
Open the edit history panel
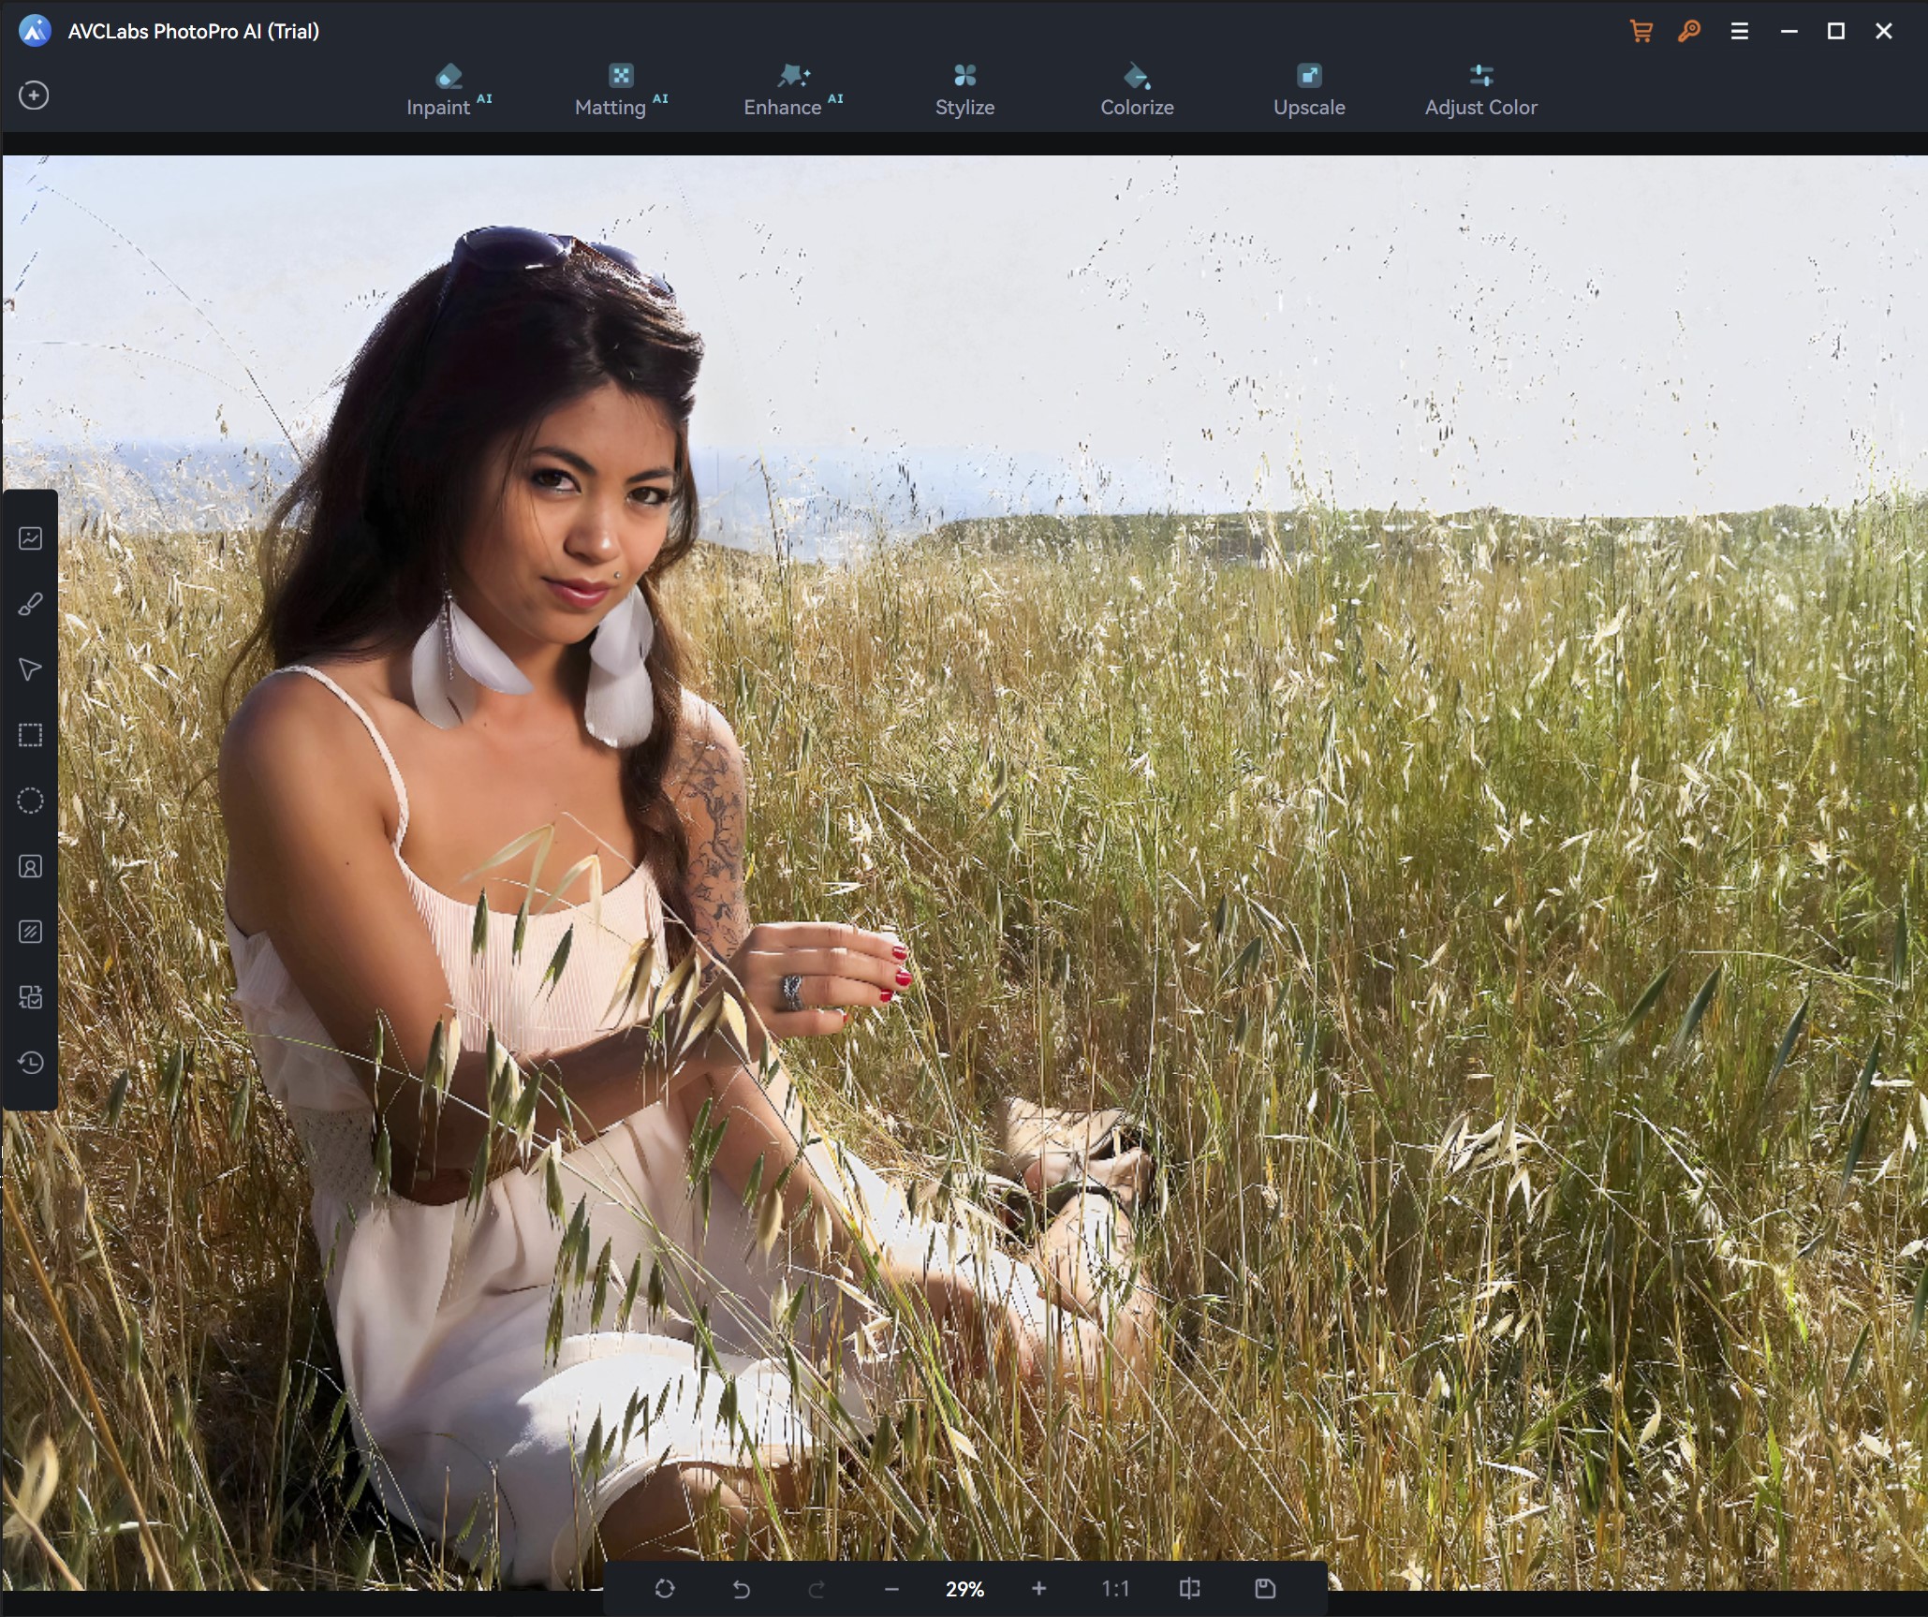[30, 1063]
